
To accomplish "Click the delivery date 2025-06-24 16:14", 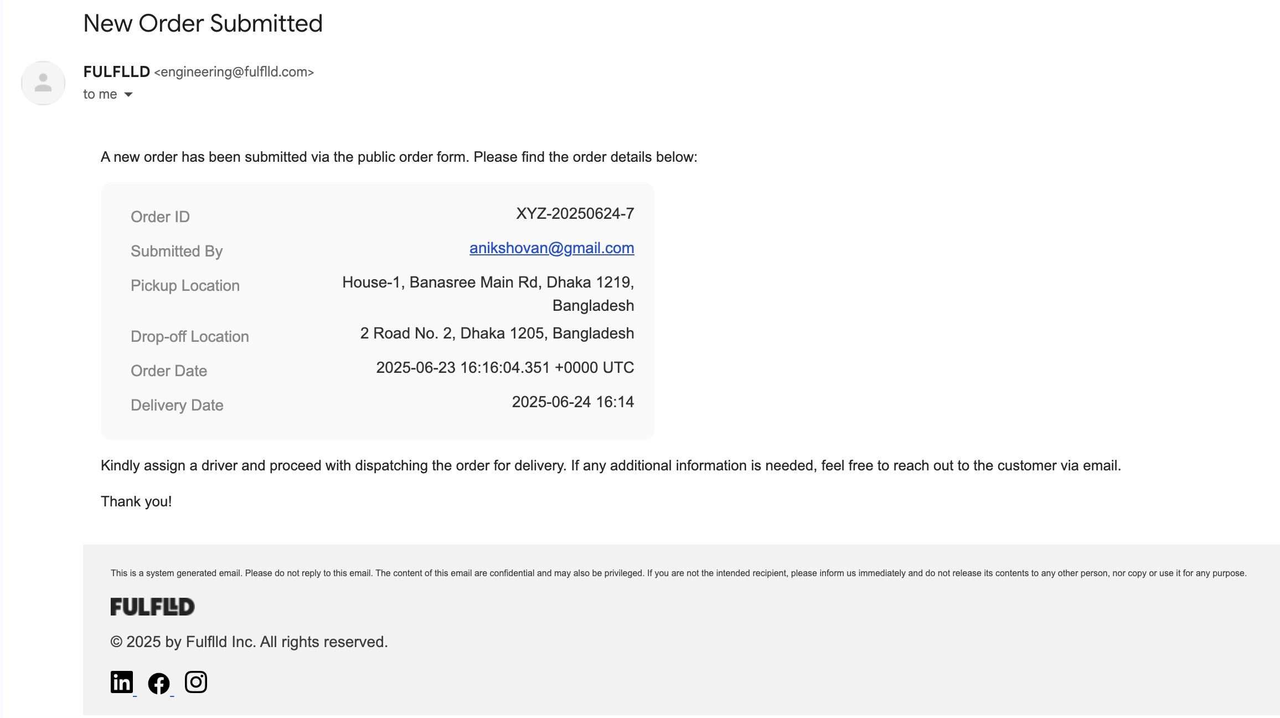I will [x=573, y=402].
